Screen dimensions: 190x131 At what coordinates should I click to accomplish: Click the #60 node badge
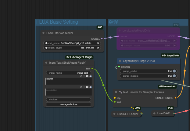pos(100,27)
